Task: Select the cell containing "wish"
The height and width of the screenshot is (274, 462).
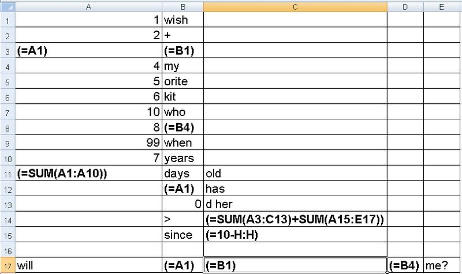Action: pyautogui.click(x=182, y=20)
